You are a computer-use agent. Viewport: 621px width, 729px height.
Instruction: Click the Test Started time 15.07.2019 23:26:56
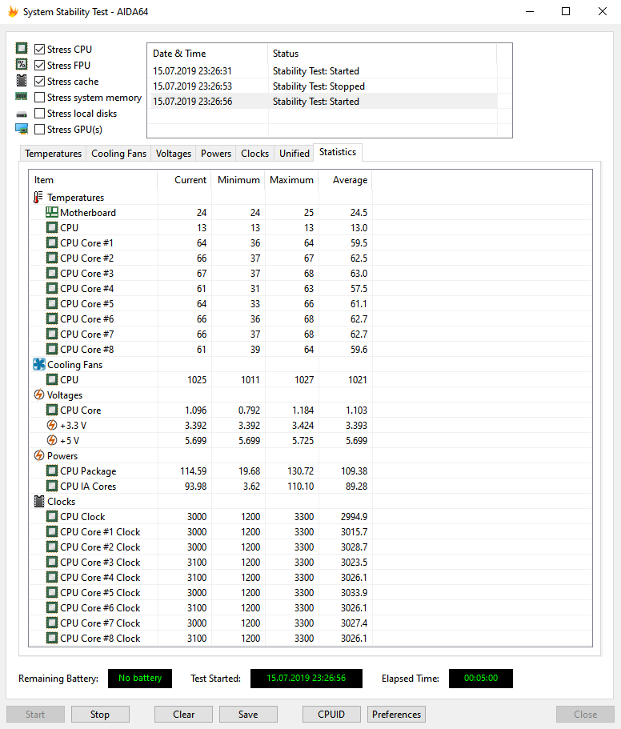[x=306, y=679]
